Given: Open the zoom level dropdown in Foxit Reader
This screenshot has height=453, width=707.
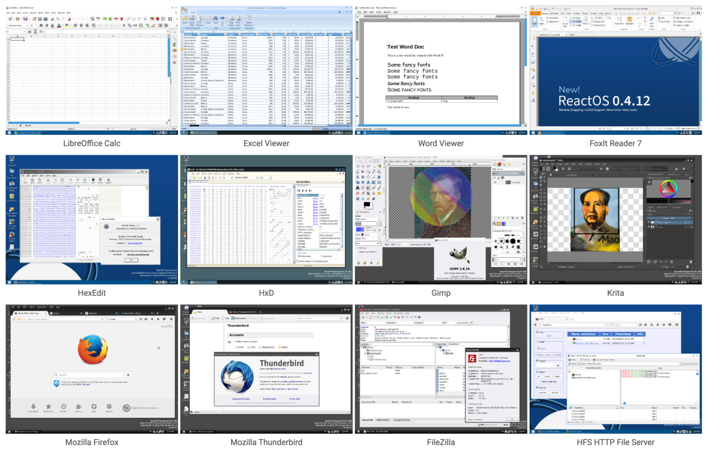Looking at the screenshot, I should click(x=605, y=17).
